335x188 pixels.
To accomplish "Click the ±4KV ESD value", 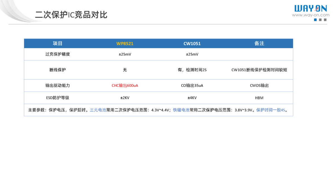I will pos(192,98).
